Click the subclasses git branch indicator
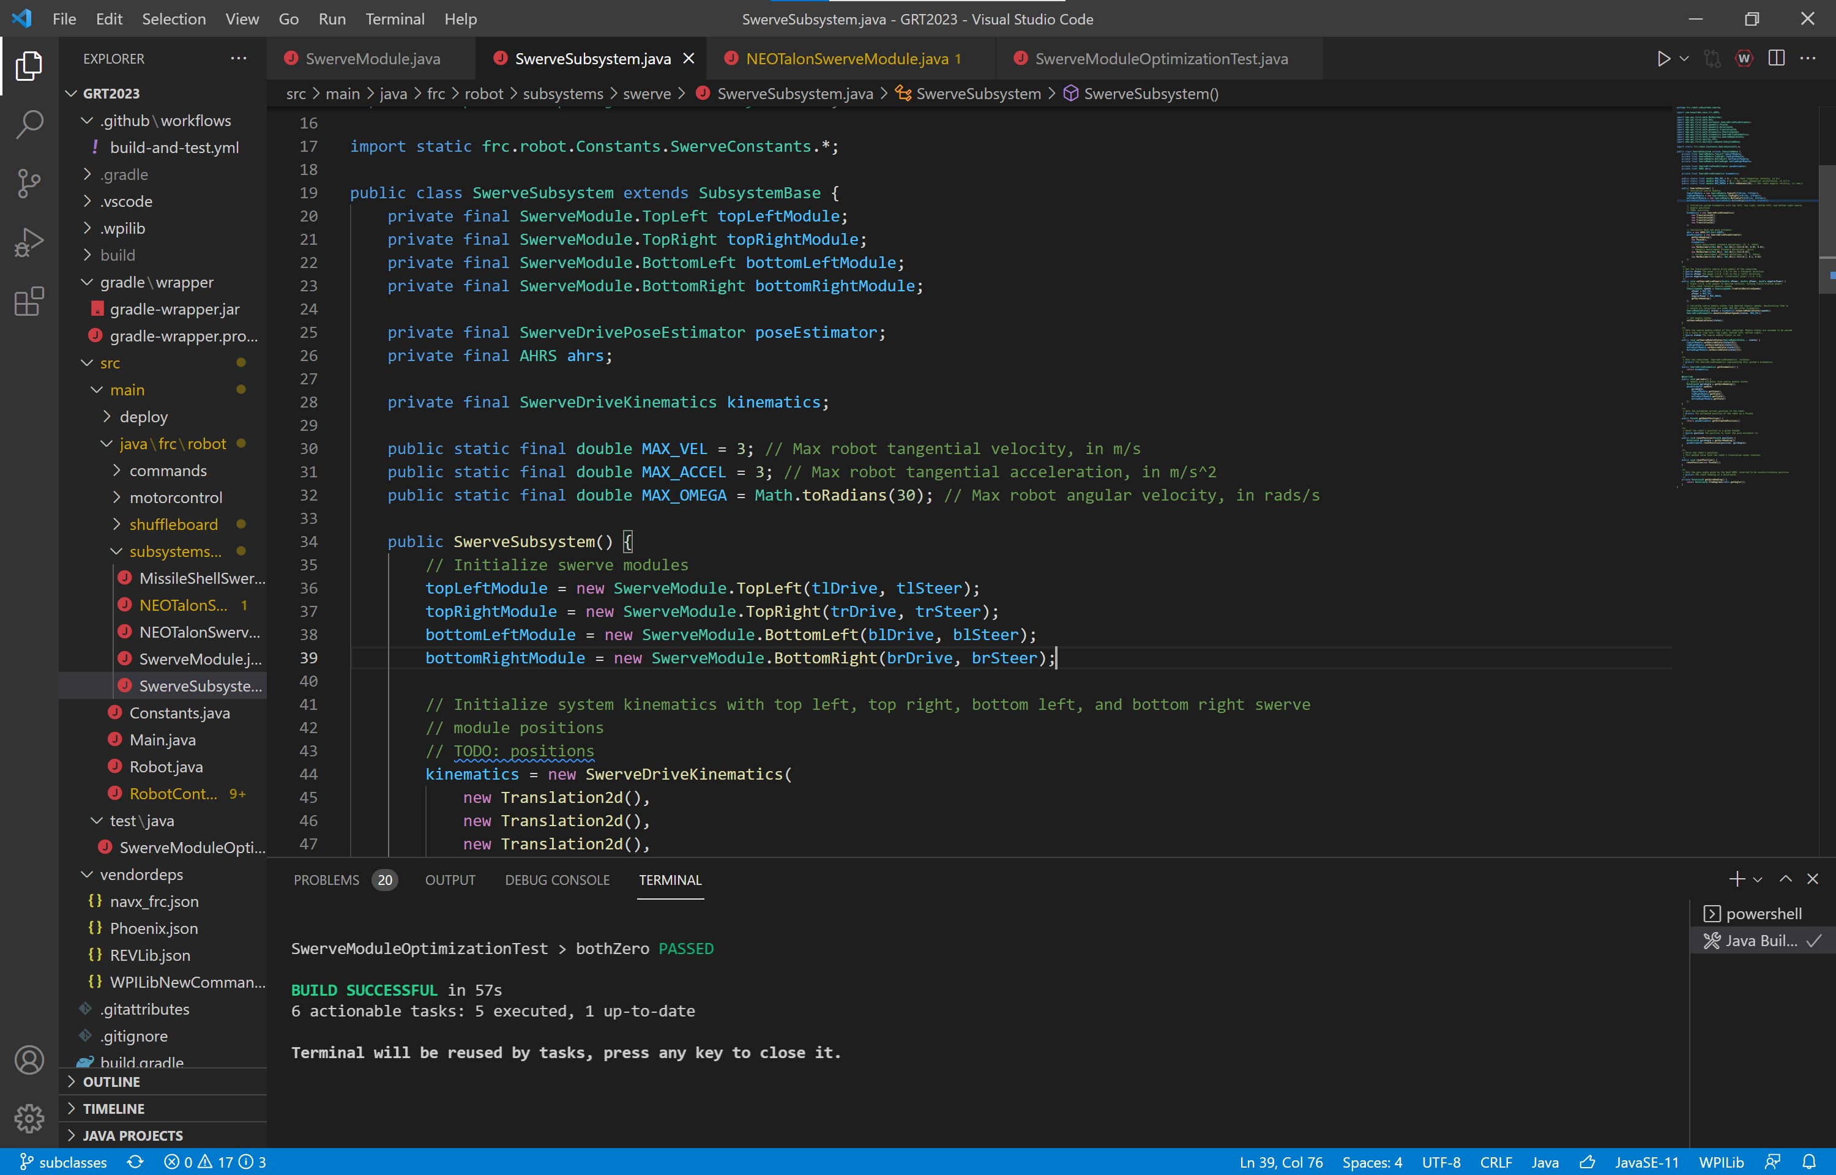 [x=63, y=1162]
